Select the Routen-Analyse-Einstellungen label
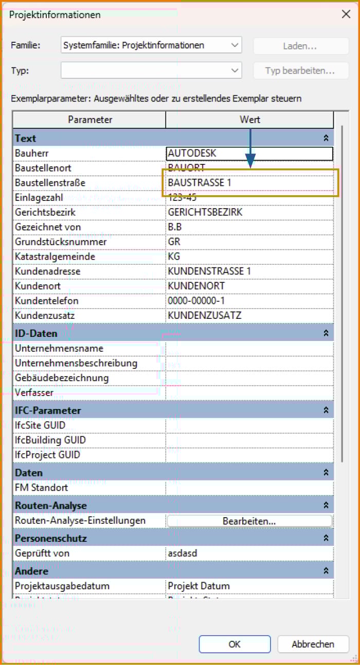The image size is (360, 665). (x=80, y=521)
